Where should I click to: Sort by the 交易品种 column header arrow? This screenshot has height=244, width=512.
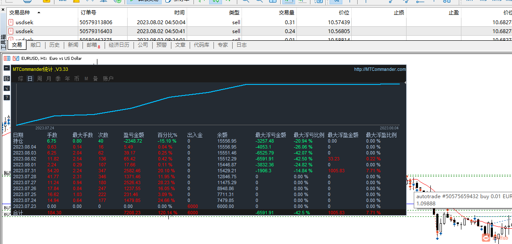[39, 13]
